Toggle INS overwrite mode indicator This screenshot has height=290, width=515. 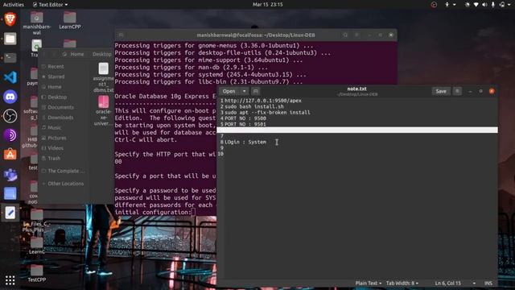point(488,283)
